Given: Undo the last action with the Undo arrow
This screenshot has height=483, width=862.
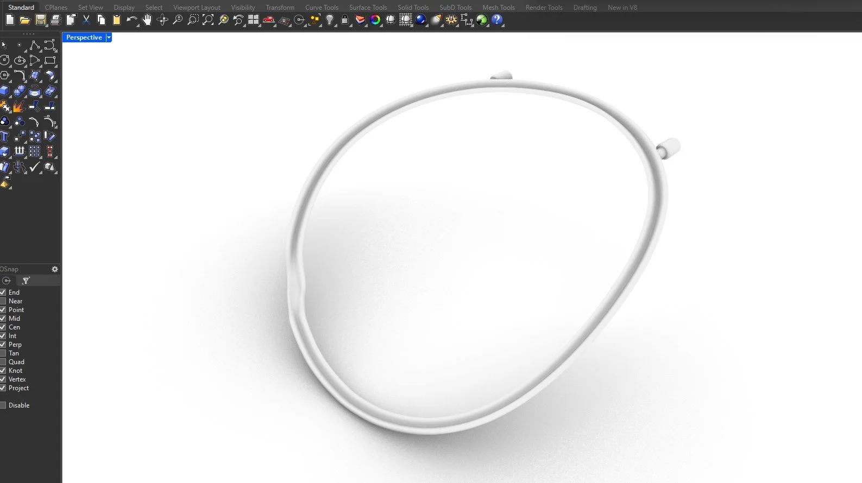Looking at the screenshot, I should point(131,20).
